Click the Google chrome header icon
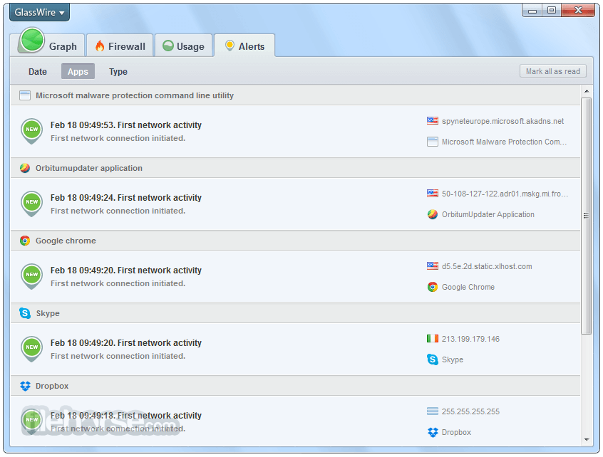Viewport: 603px width, 457px height. click(x=25, y=241)
